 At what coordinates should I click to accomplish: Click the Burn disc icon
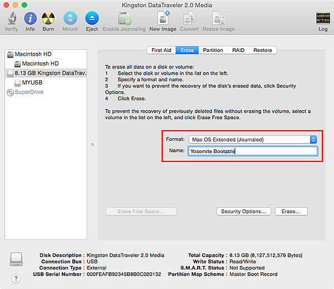[x=48, y=18]
